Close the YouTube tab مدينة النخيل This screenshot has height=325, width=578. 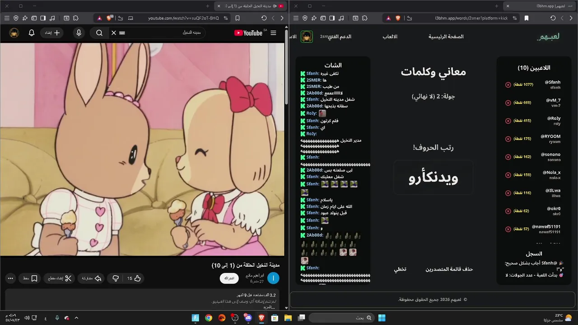(x=219, y=6)
